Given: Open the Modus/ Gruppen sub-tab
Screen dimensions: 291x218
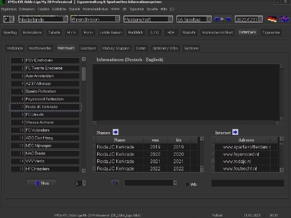Looking at the screenshot, I should [x=116, y=48].
